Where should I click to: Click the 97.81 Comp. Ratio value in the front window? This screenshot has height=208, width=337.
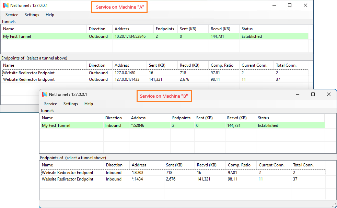click(x=232, y=173)
